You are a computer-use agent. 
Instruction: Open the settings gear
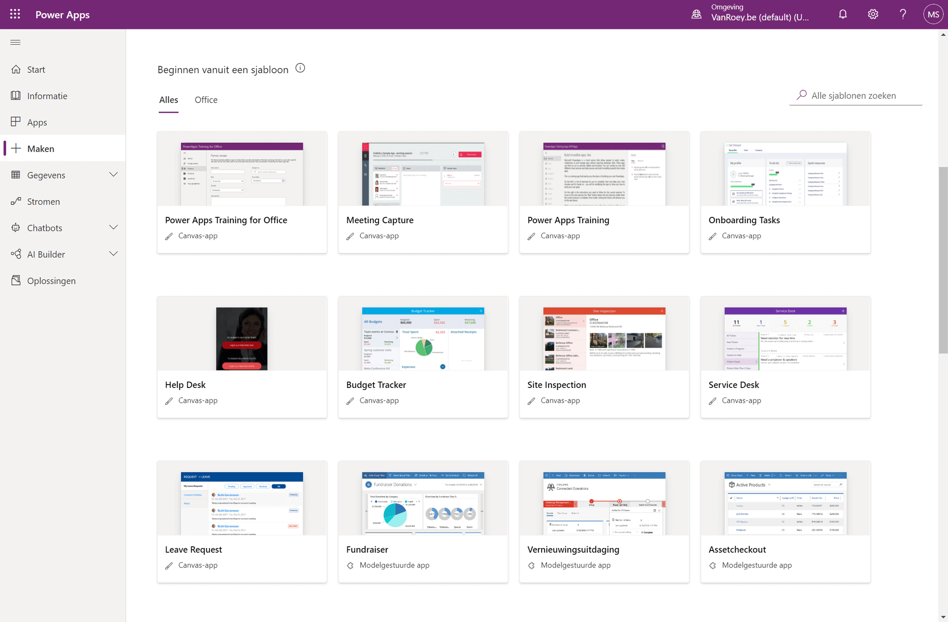pyautogui.click(x=873, y=14)
